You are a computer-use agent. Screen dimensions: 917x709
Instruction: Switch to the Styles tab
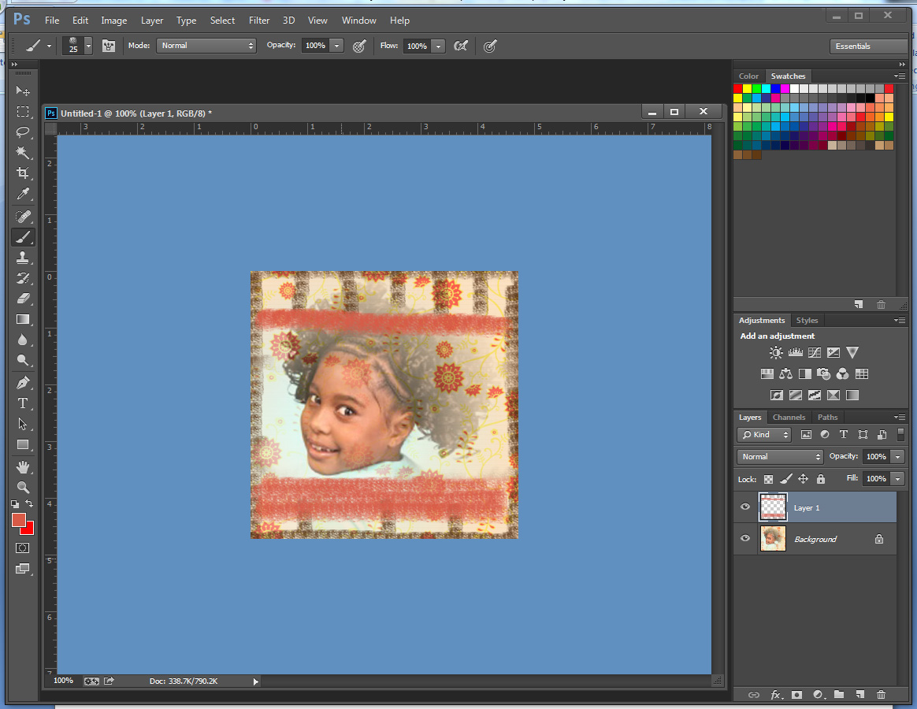pyautogui.click(x=807, y=321)
